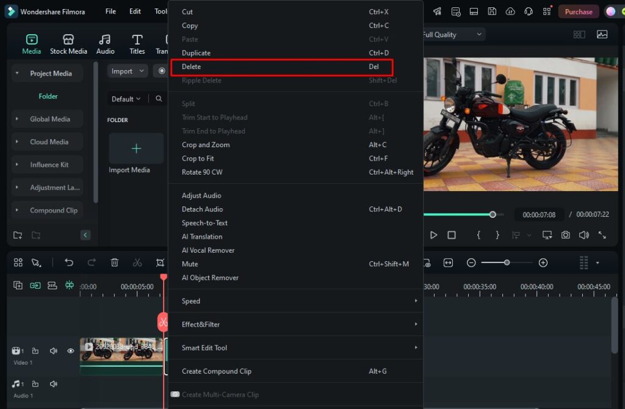Mute the Audio 1 track
The height and width of the screenshot is (409, 625).
click(x=53, y=384)
